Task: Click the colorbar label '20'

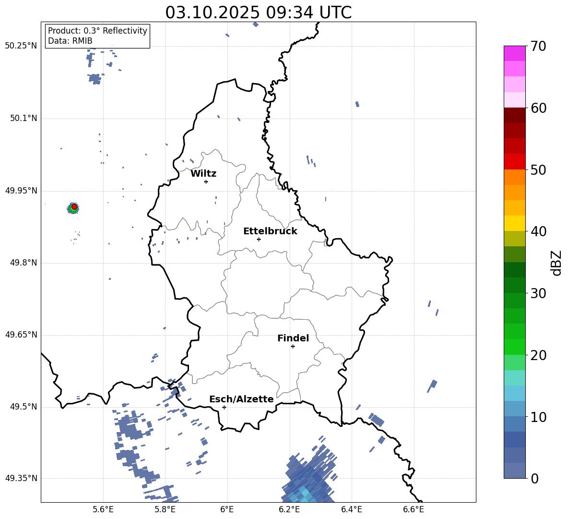Action: 538,355
